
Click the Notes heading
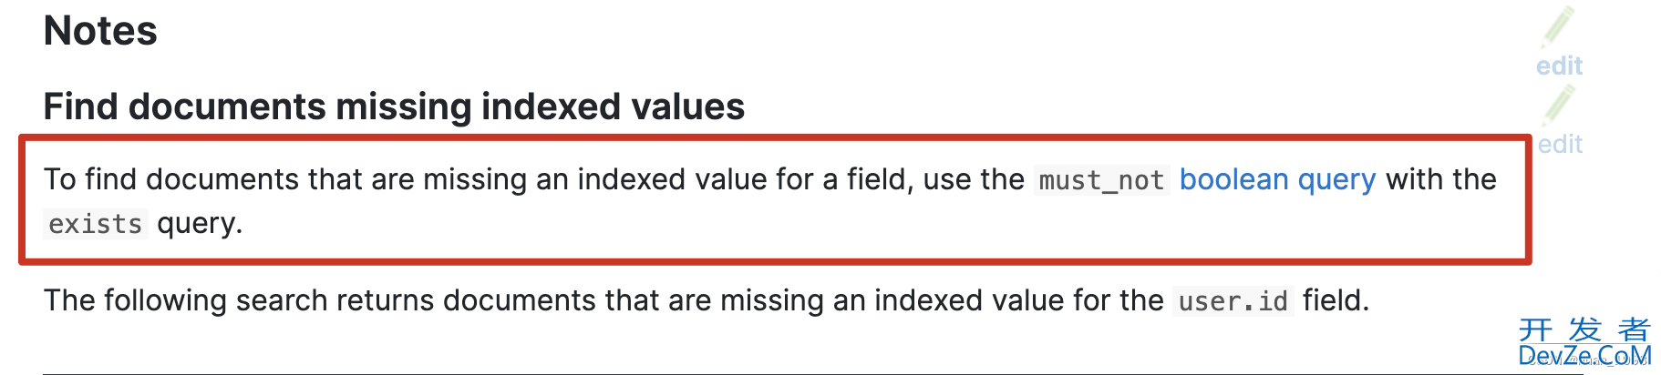[100, 31]
